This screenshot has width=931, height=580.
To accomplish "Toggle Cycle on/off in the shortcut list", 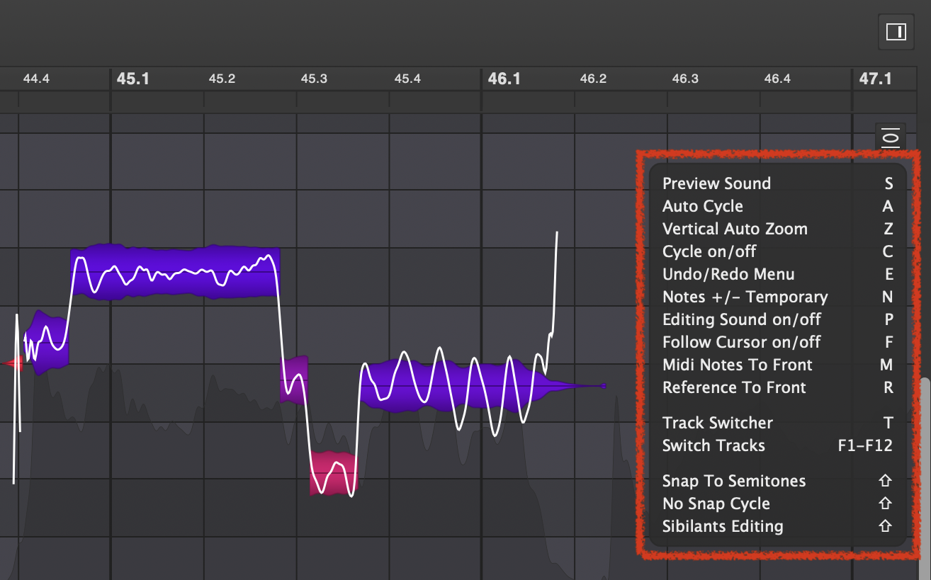I will [x=709, y=251].
